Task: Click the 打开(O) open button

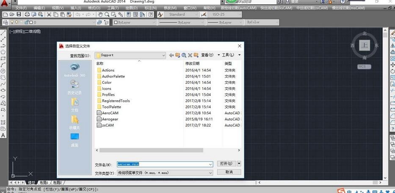Action: pos(227,163)
